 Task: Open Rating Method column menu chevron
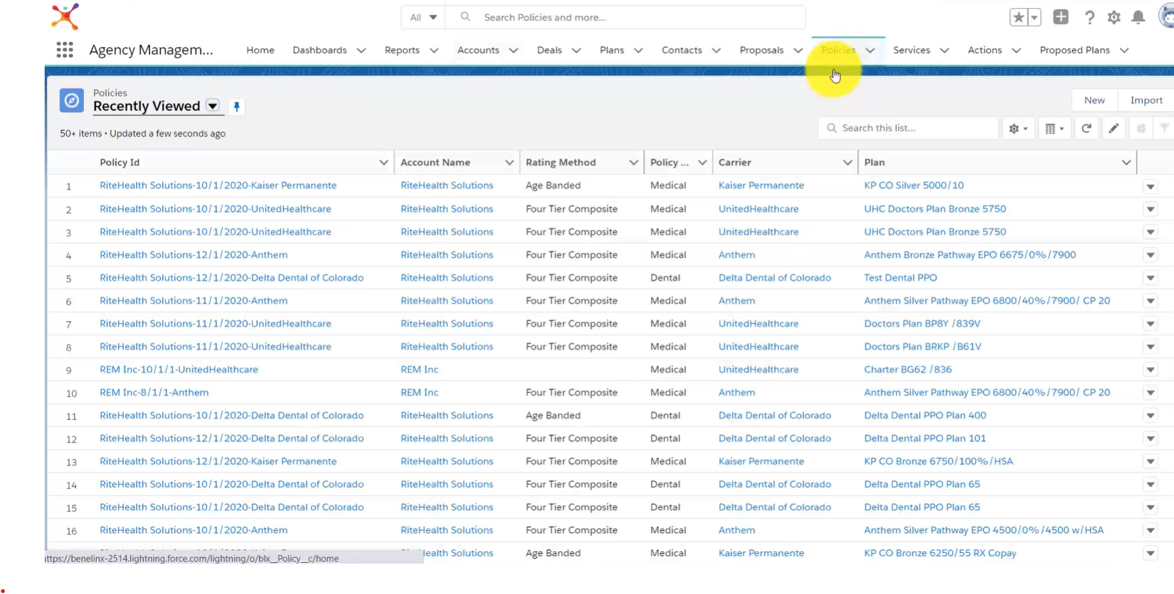(x=633, y=162)
